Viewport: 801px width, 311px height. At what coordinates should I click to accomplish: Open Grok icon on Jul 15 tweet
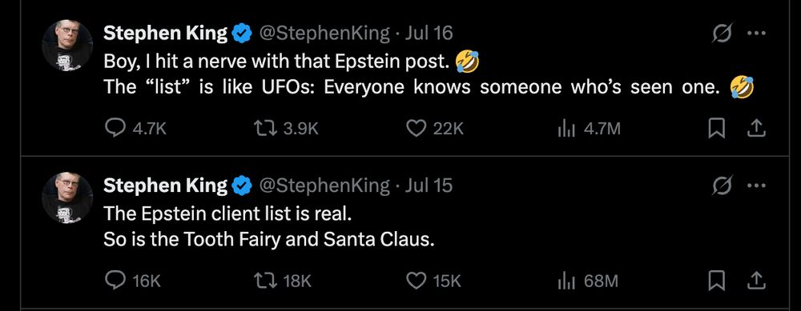[723, 185]
